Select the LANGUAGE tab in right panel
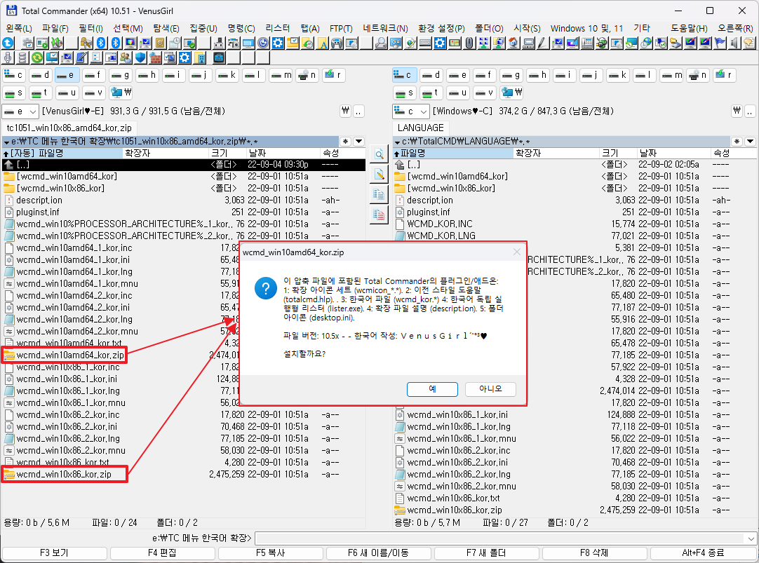759x563 pixels. (421, 128)
